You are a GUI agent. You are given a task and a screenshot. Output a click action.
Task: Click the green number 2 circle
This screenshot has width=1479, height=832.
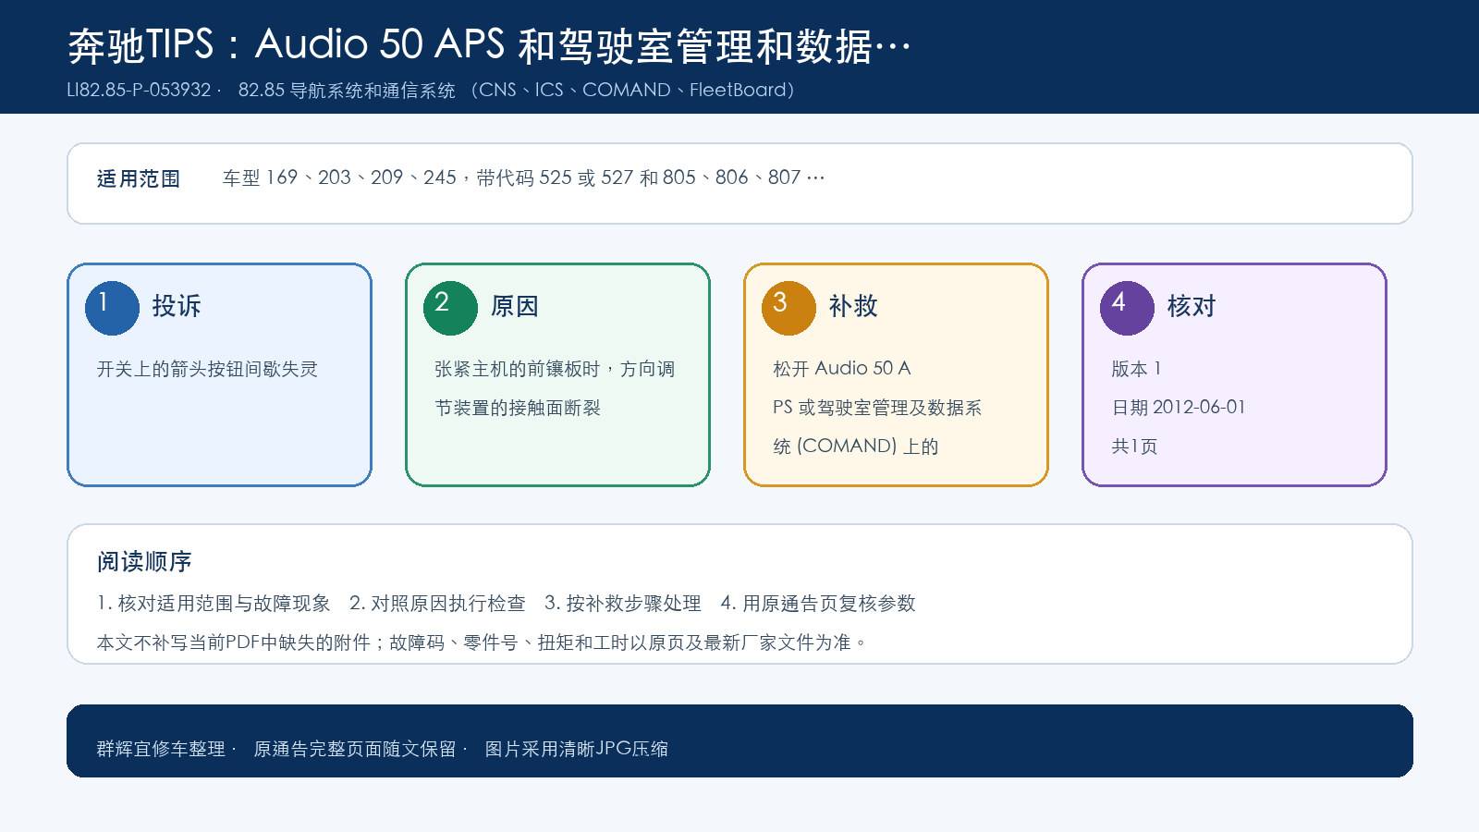coord(450,308)
